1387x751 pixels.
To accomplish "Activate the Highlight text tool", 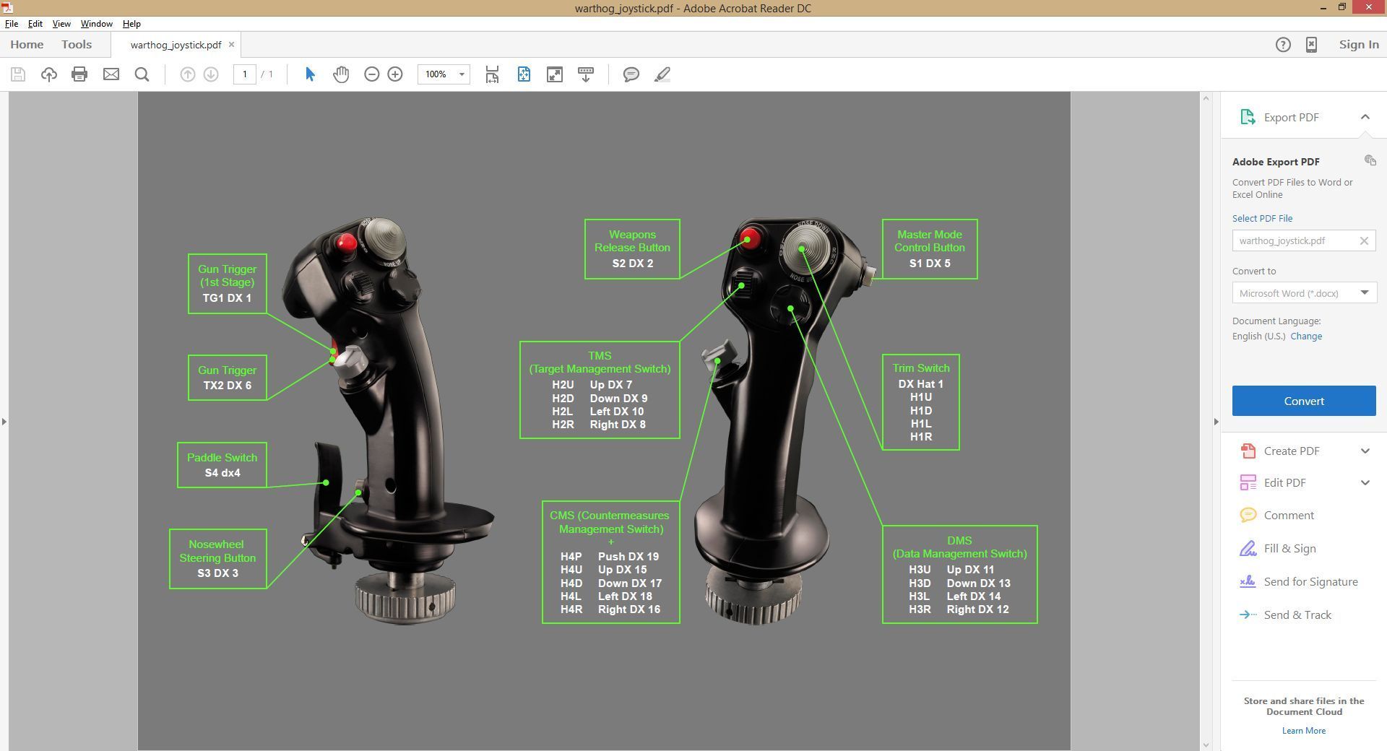I will pyautogui.click(x=662, y=74).
